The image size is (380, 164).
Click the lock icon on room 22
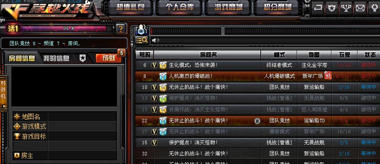(x=258, y=121)
